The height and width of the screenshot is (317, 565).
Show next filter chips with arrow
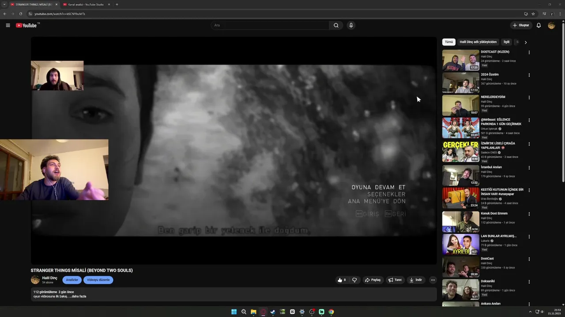pyautogui.click(x=525, y=42)
